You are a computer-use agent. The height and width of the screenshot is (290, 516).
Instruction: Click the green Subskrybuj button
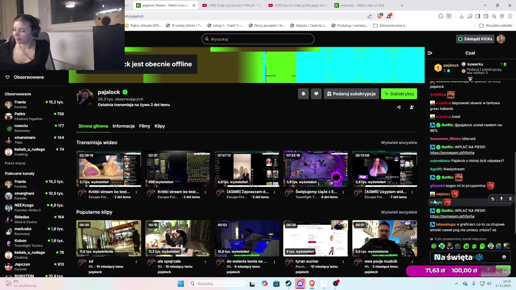point(399,94)
